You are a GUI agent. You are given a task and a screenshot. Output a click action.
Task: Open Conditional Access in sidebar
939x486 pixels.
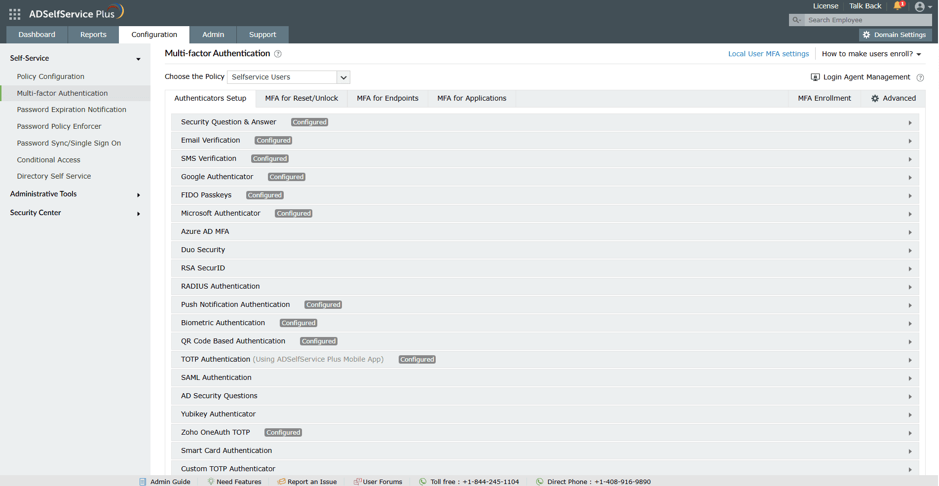(49, 160)
